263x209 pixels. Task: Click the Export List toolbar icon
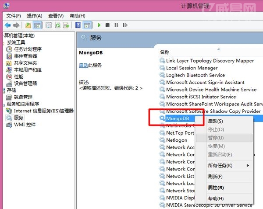tap(66, 25)
